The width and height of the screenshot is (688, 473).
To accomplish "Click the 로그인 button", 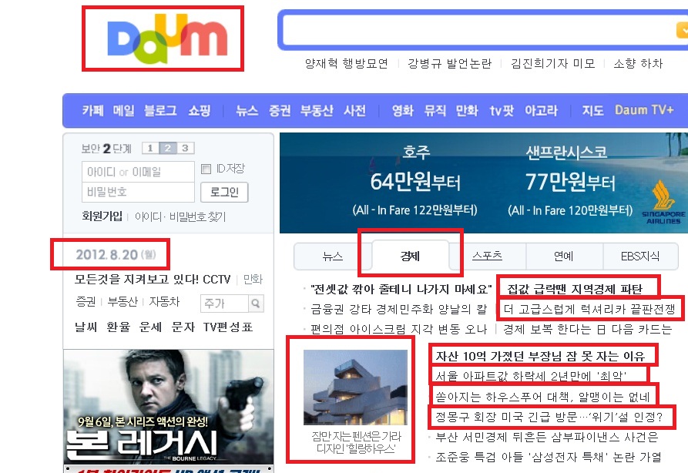I will click(224, 192).
